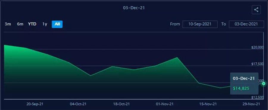Activate the All range button
The width and height of the screenshot is (268, 110).
click(x=57, y=24)
